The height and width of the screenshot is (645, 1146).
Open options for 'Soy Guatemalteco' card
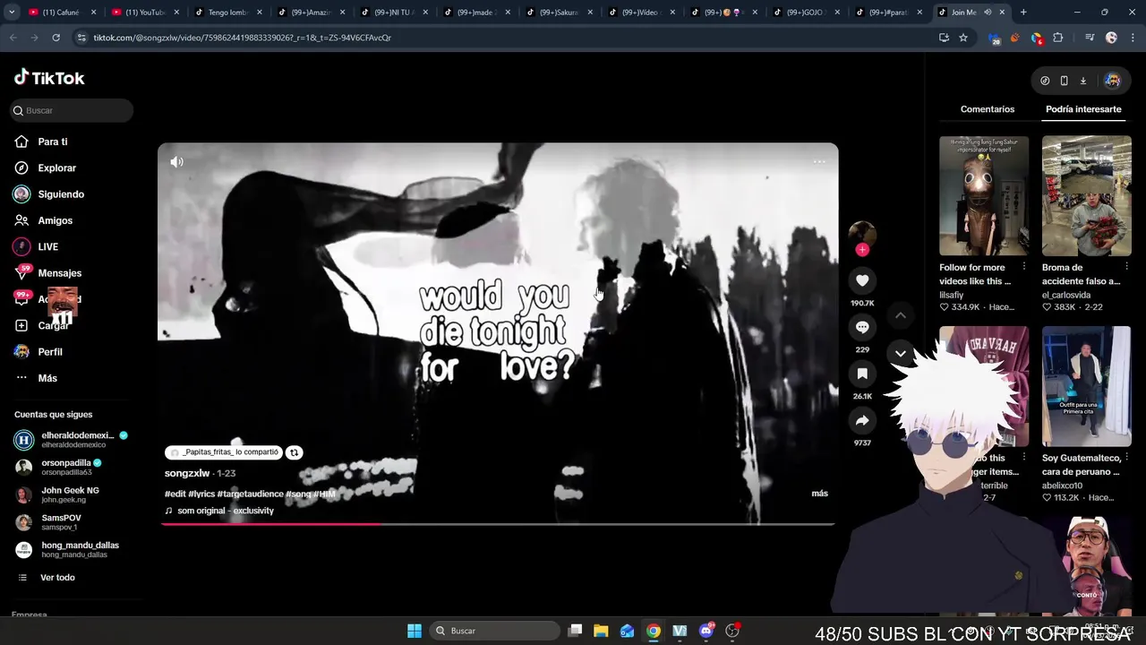(1126, 458)
